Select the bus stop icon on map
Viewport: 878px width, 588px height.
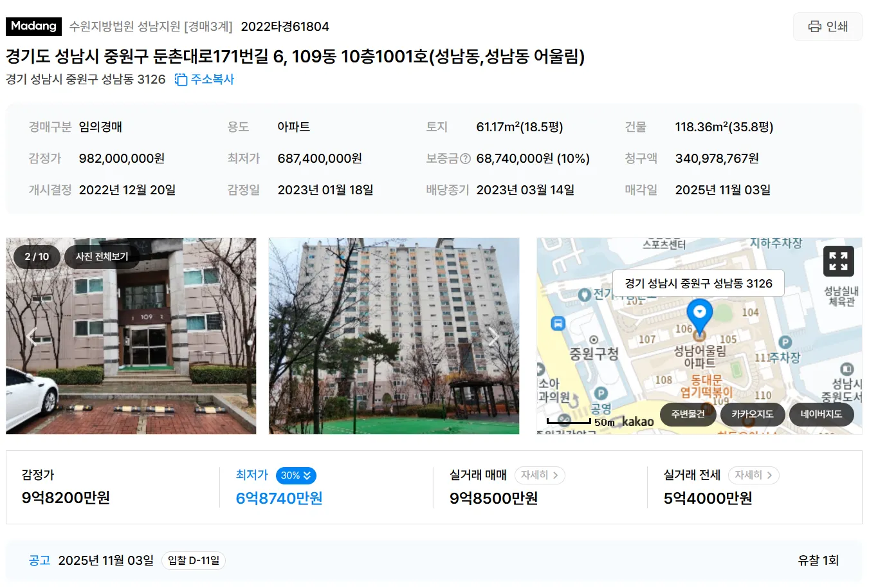[x=558, y=323]
